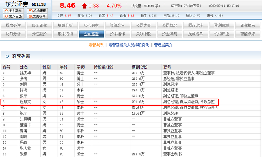Click the active 公司高管 tab

(x=92, y=34)
